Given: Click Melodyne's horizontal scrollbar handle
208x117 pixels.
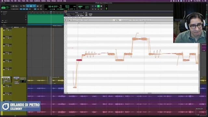Looking at the screenshot, I should tap(149, 93).
